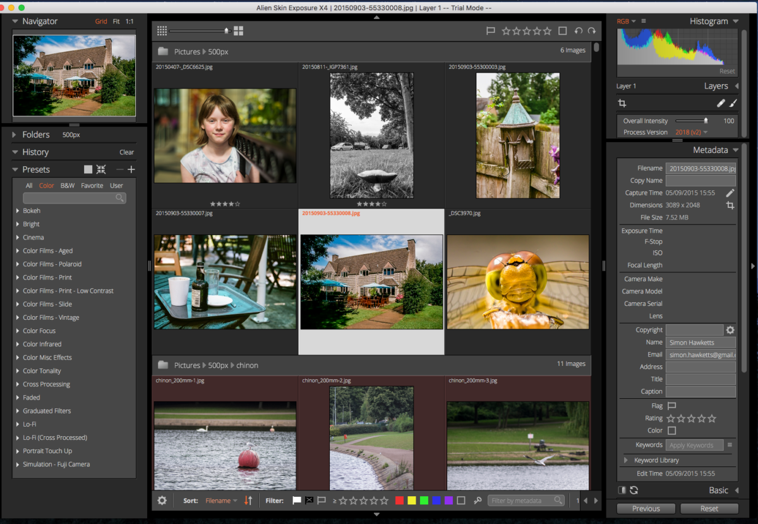Show All presets tab

29,186
